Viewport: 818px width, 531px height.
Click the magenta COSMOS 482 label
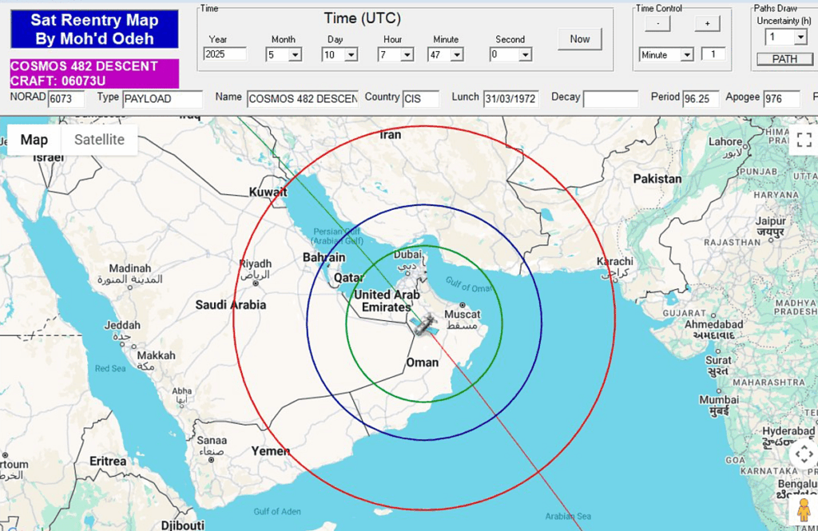(x=94, y=73)
